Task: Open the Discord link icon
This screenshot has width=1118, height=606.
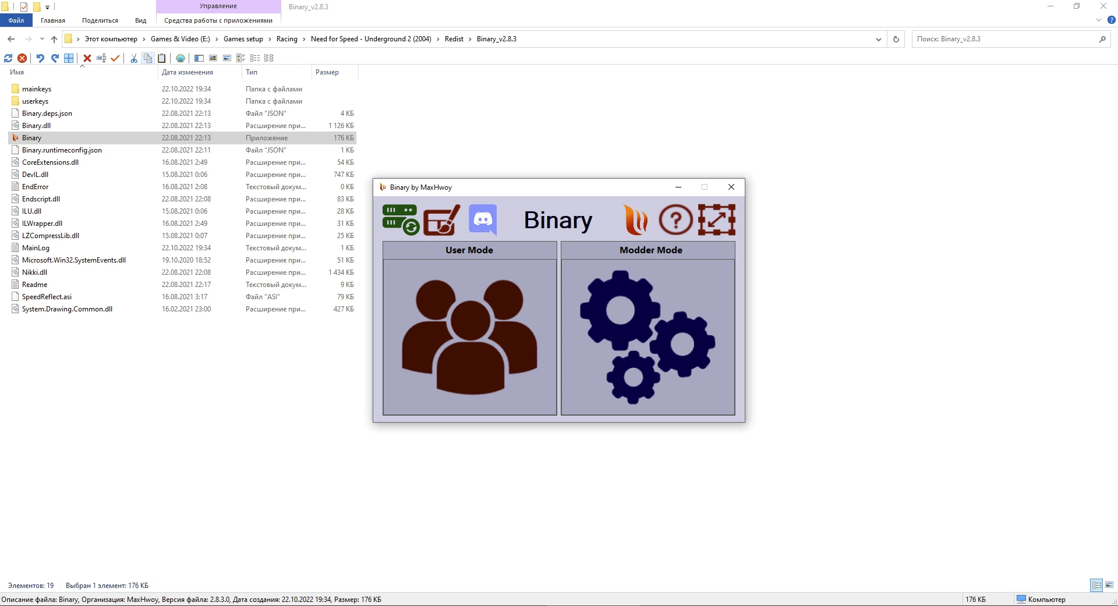Action: point(483,219)
